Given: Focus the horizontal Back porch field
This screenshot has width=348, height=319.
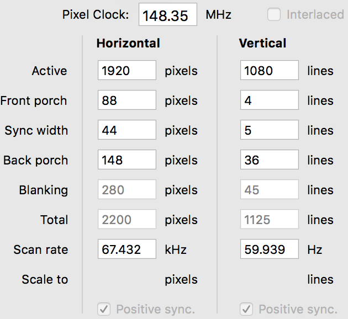Looking at the screenshot, I should point(127,160).
